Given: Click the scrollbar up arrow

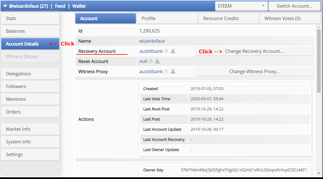Looking at the screenshot, I should [x=319, y=27].
